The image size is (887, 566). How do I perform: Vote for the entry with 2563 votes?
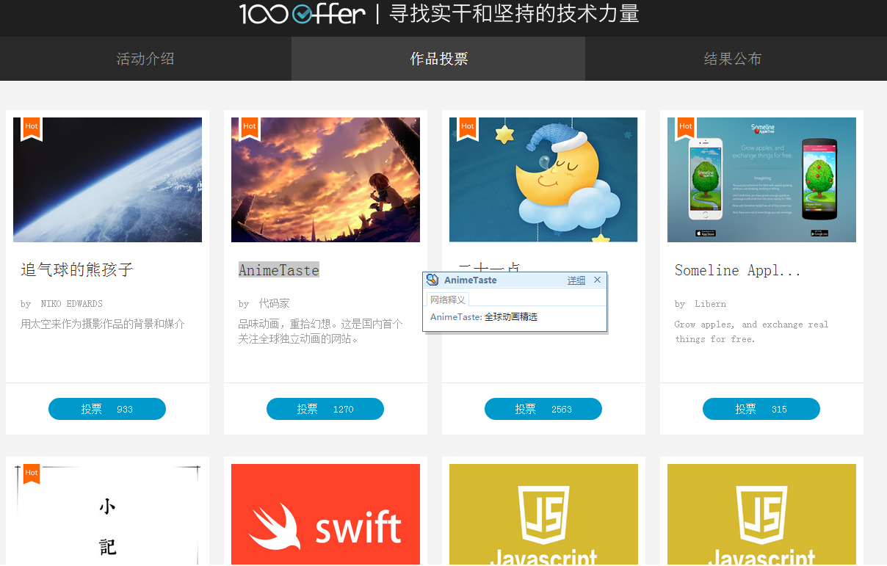coord(543,409)
